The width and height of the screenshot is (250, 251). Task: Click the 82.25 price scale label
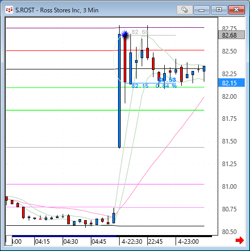point(229,74)
